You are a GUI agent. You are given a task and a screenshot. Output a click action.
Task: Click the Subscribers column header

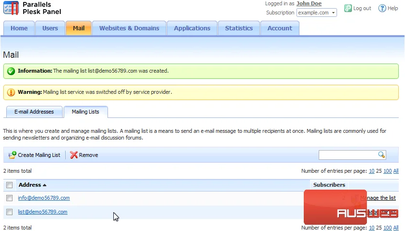pos(329,185)
